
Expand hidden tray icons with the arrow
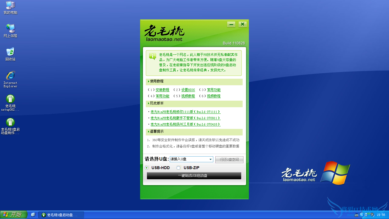coord(362,215)
